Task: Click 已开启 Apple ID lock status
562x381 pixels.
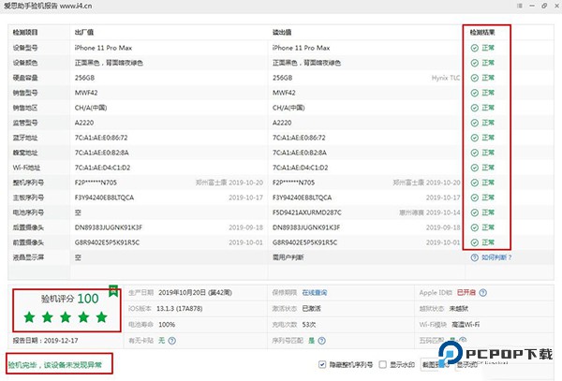Action: (x=466, y=293)
